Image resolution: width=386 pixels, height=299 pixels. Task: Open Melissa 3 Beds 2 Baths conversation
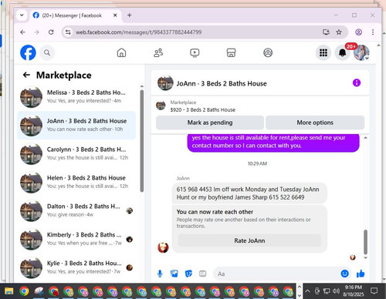coord(76,96)
